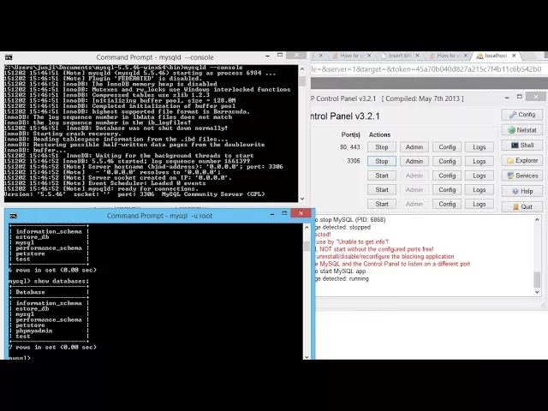The height and width of the screenshot is (411, 548).
Task: Stop the service on ports 80, 443
Action: [x=382, y=147]
